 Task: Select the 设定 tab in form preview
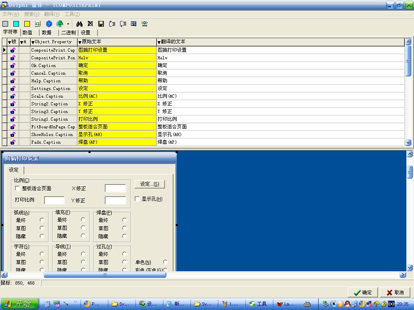coord(14,170)
